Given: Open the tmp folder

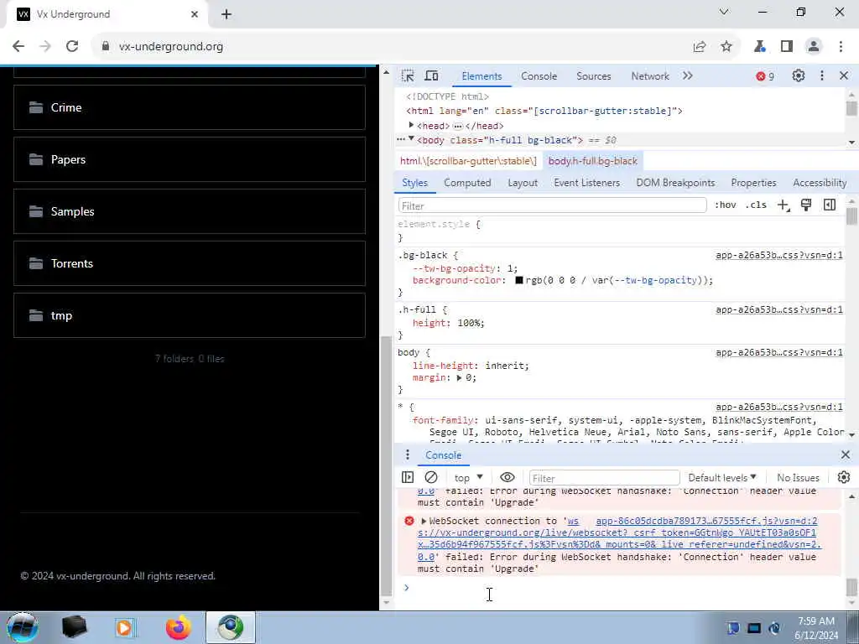Looking at the screenshot, I should [x=190, y=315].
